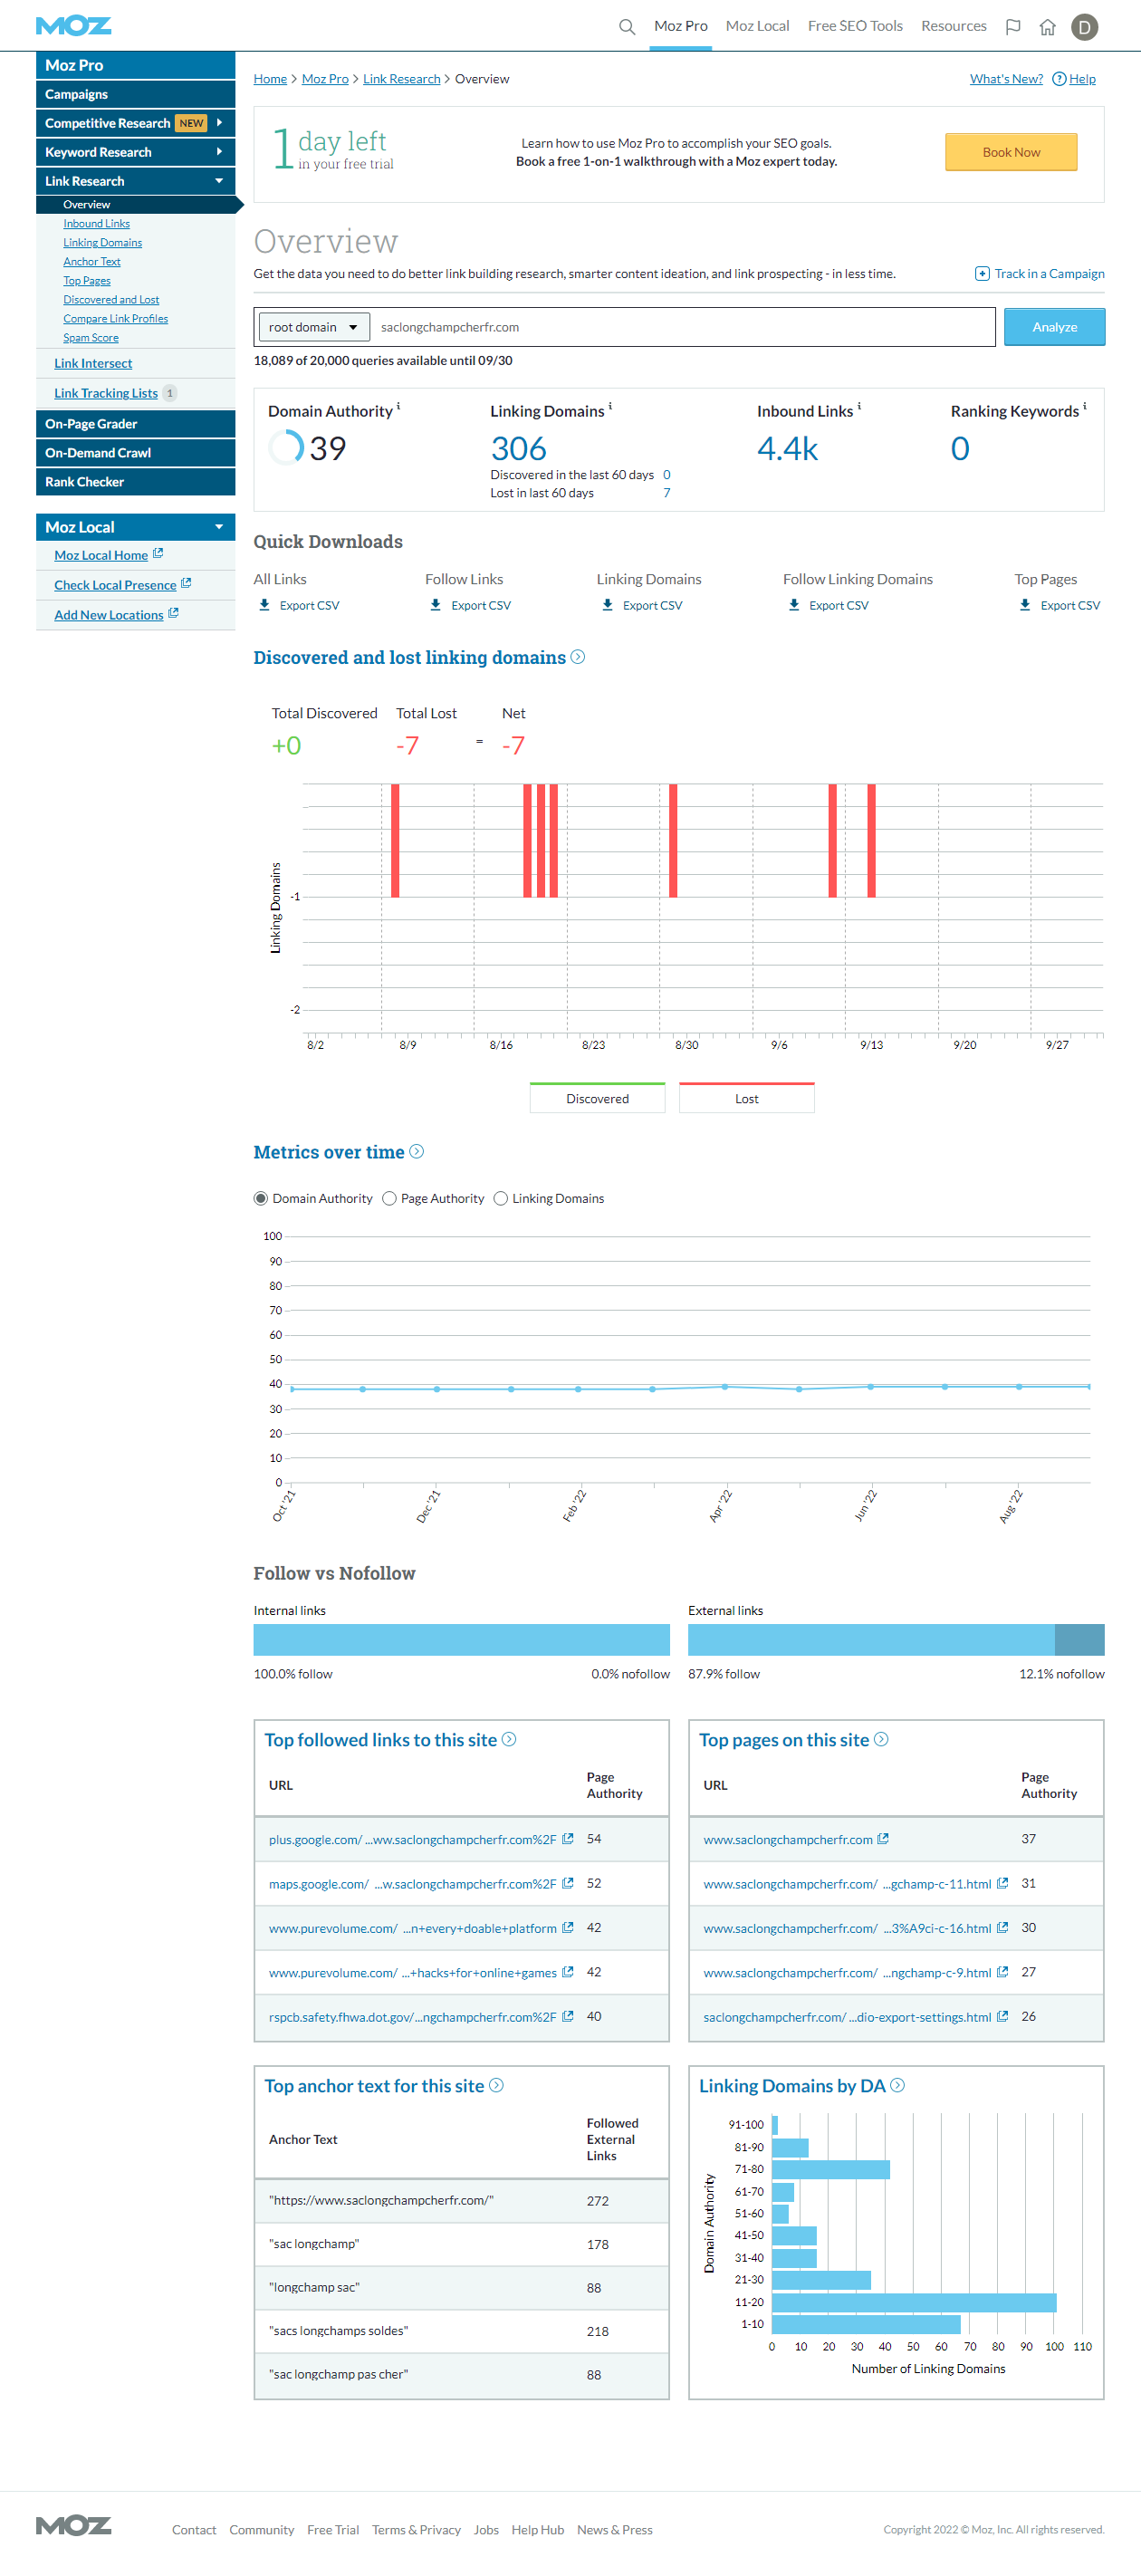Click the Internal links follow bar
The width and height of the screenshot is (1141, 2576).
pos(461,1639)
